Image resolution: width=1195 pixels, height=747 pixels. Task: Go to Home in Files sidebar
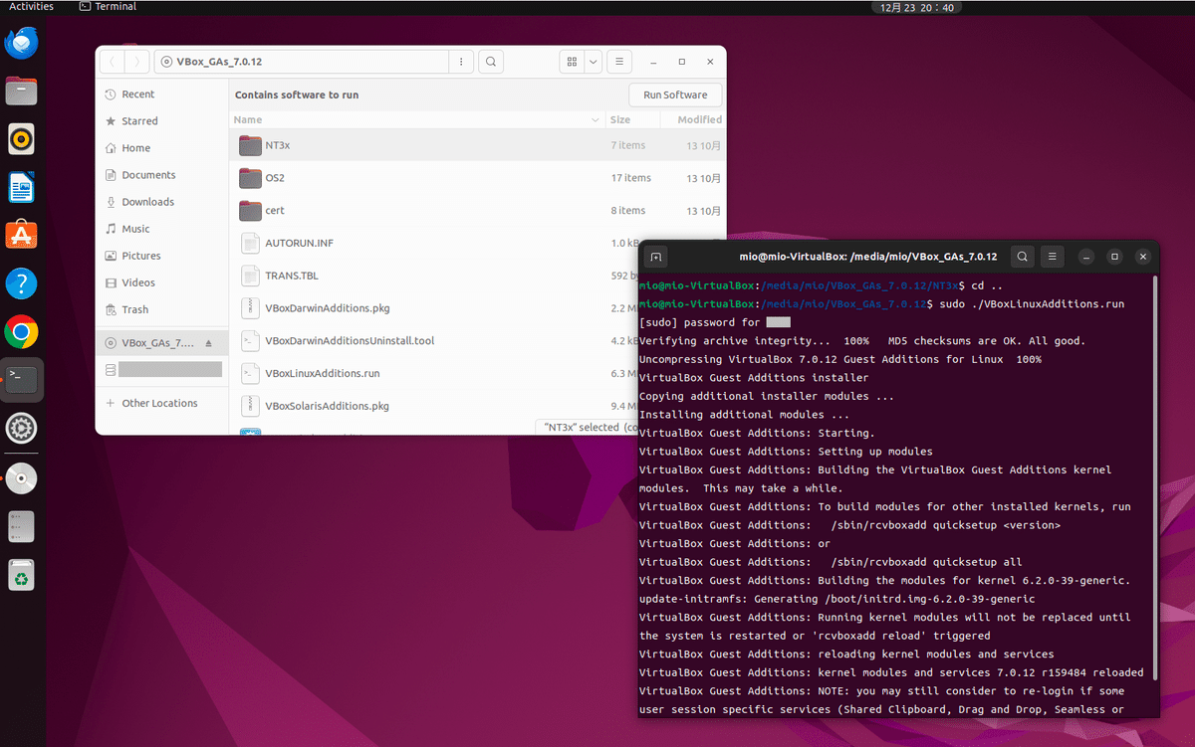pos(161,148)
